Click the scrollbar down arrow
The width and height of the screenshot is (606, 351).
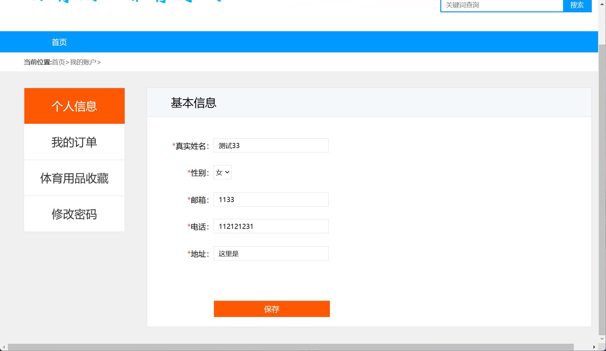point(602,339)
